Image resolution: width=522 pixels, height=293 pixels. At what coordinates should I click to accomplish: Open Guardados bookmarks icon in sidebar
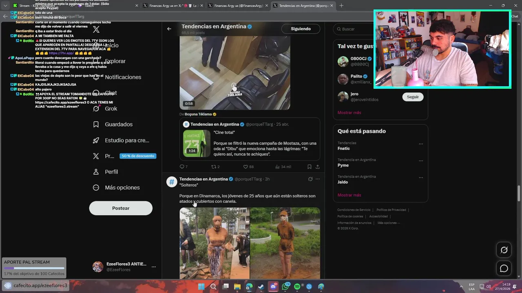tap(96, 125)
